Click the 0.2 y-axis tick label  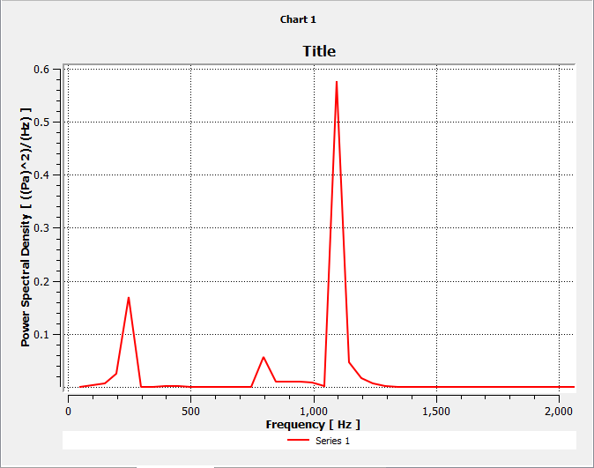(41, 281)
